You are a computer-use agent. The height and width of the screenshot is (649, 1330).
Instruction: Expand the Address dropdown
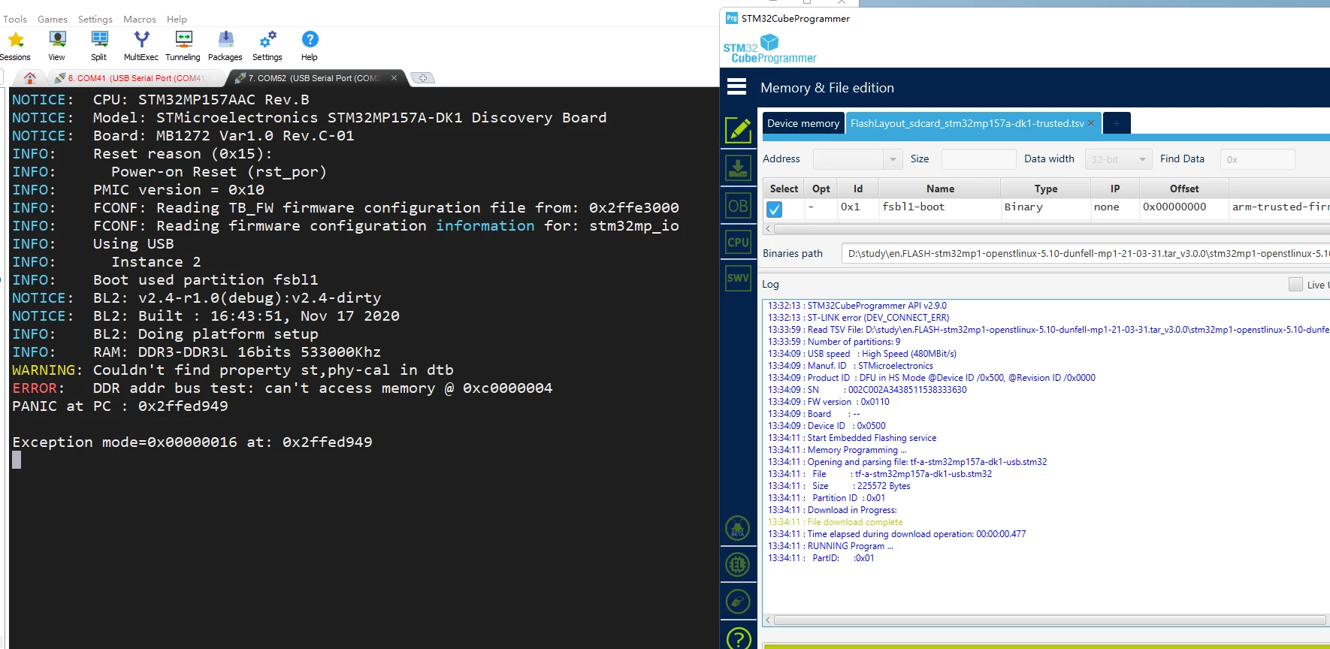[x=892, y=159]
